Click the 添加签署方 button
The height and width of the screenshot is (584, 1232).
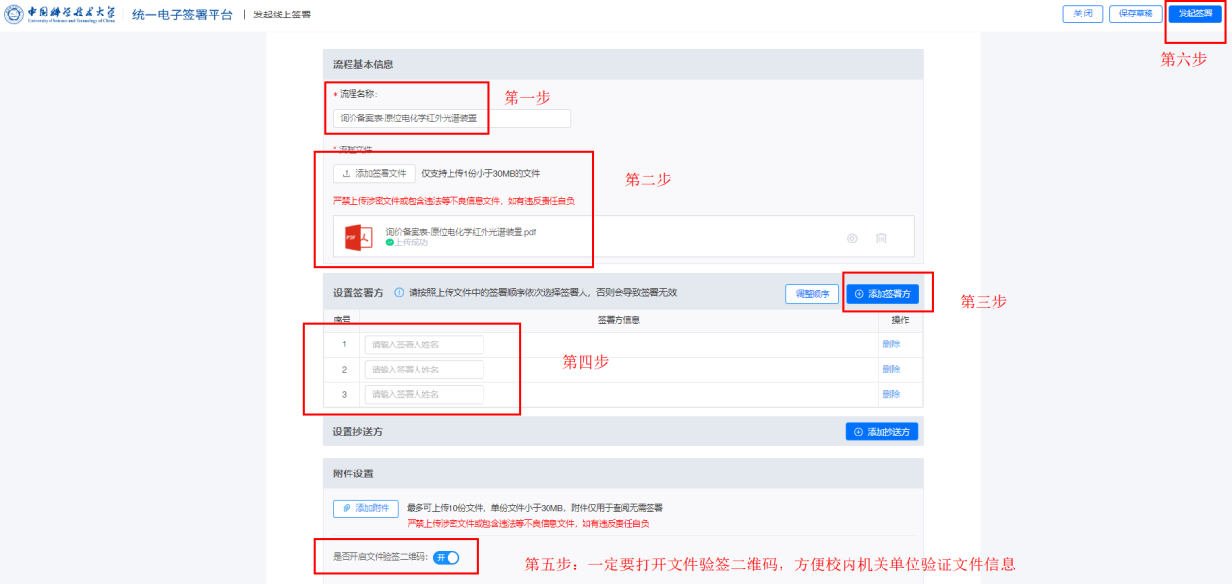882,294
